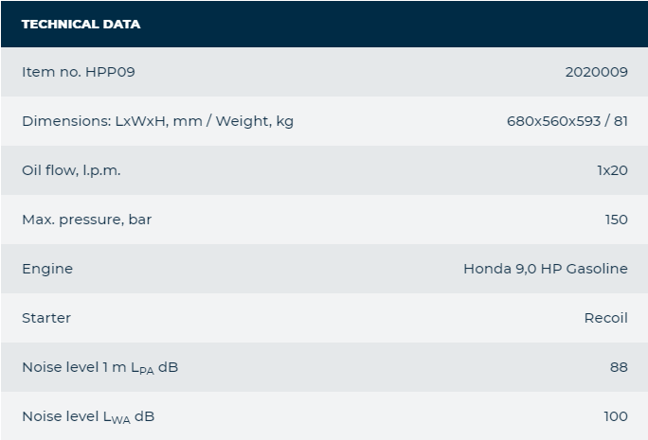Click the Engine row label
This screenshot has width=648, height=440.
(x=47, y=269)
